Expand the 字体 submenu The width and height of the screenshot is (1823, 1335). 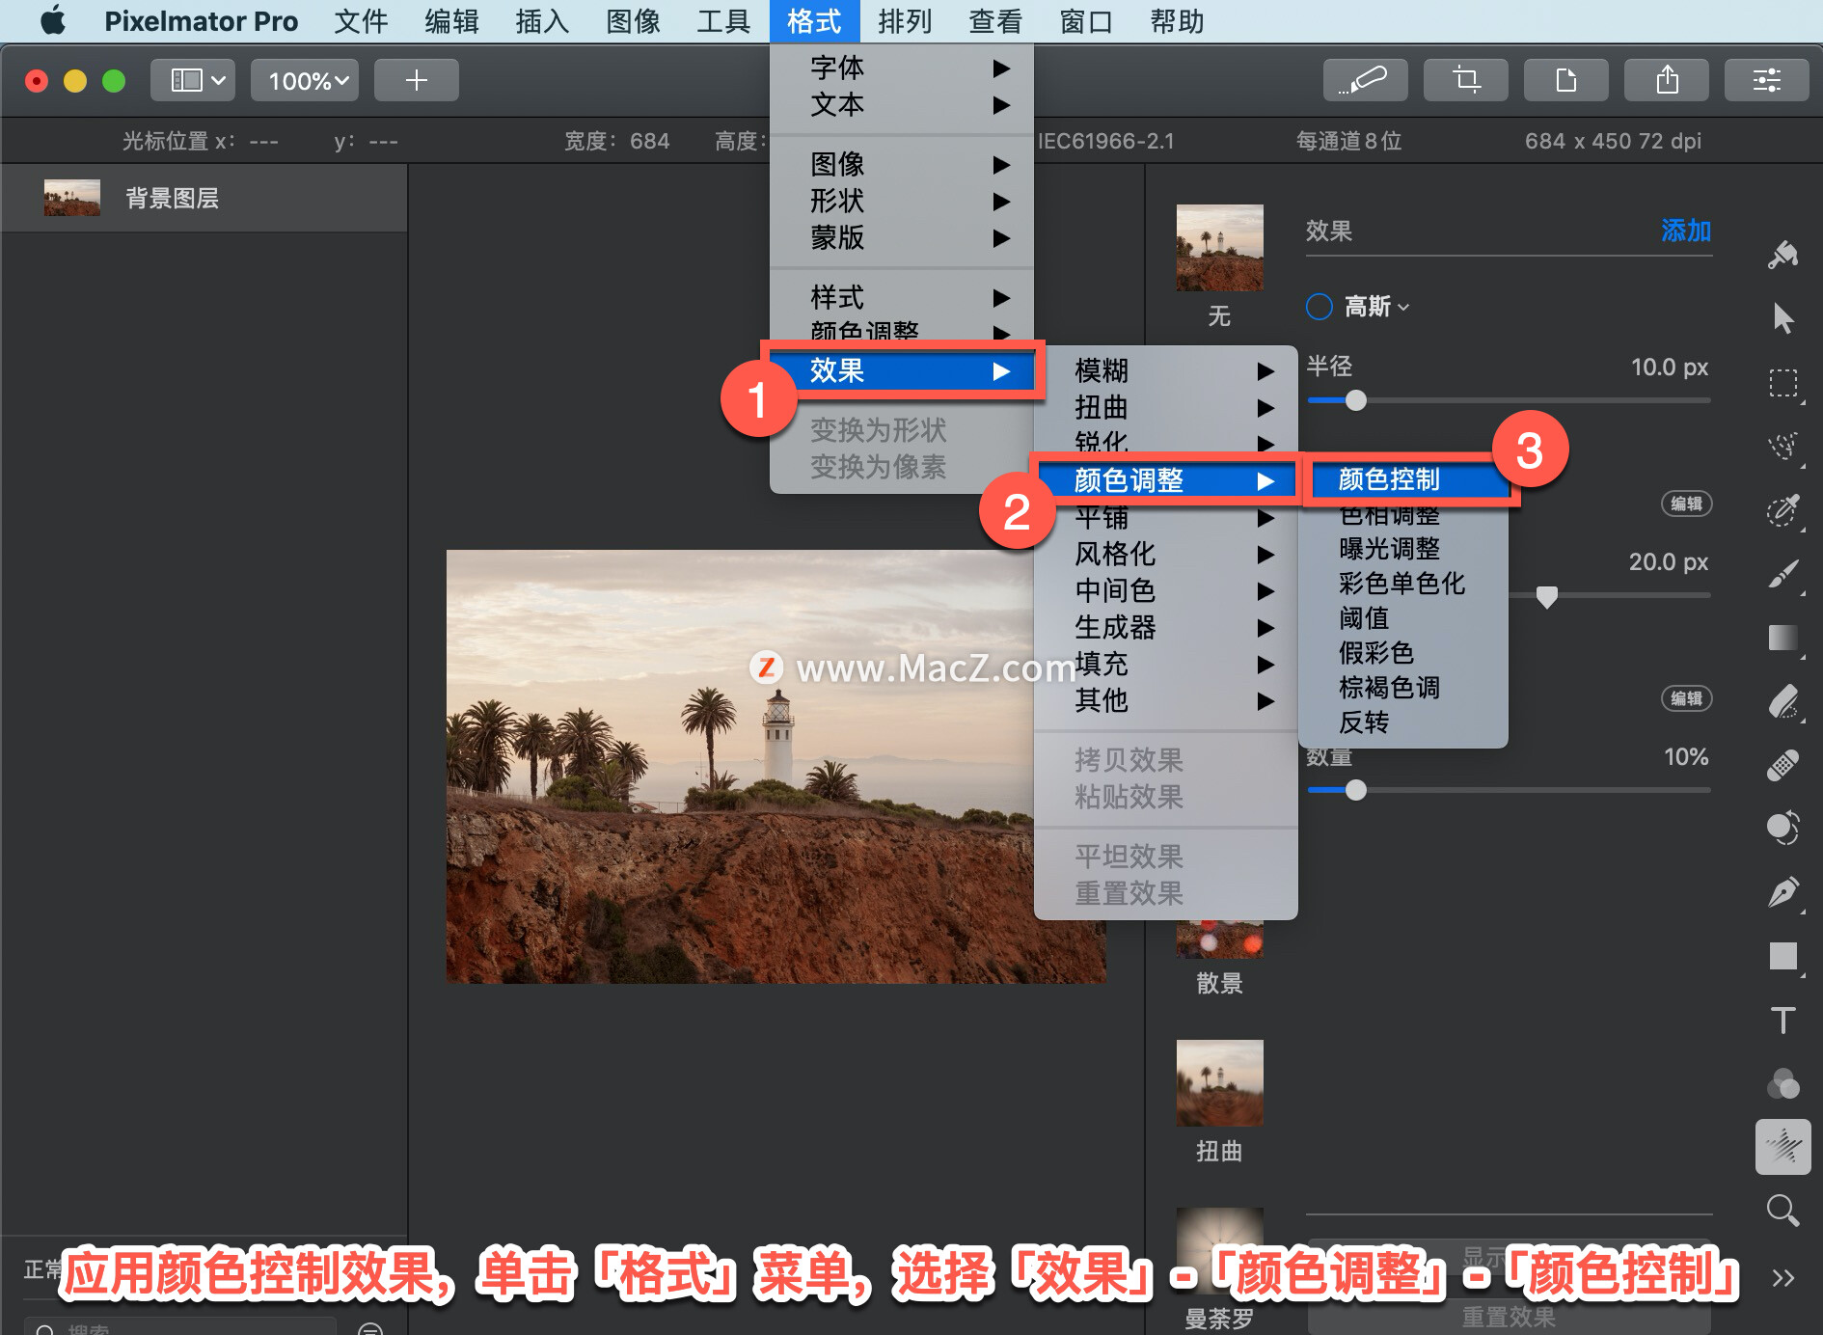(x=902, y=68)
